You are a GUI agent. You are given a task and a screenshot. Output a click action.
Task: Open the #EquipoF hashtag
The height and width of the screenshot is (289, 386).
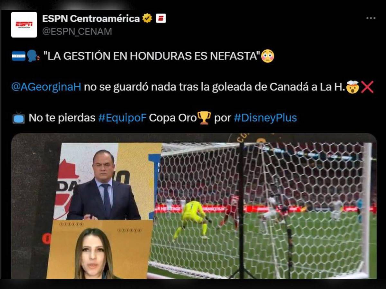click(x=122, y=118)
